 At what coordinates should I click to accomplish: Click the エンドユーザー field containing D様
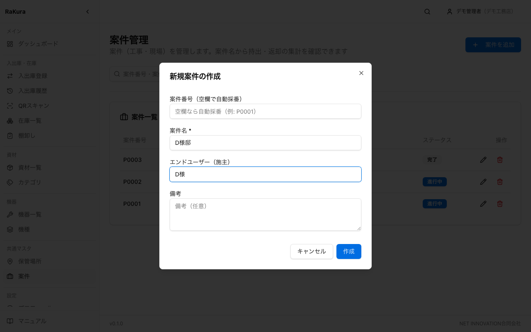(265, 174)
